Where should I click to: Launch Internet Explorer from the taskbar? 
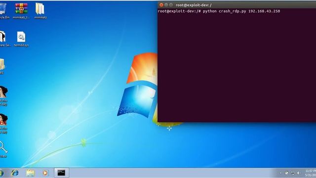coord(15,173)
